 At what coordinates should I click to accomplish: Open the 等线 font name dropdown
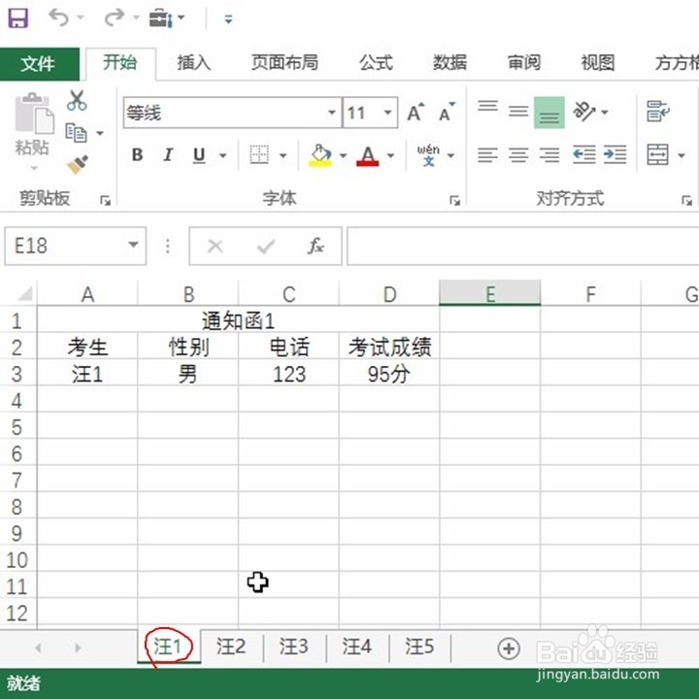coord(331,113)
